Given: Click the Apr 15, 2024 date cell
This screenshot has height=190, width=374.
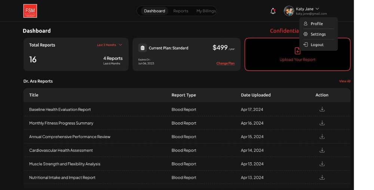Looking at the screenshot, I should (252, 137).
